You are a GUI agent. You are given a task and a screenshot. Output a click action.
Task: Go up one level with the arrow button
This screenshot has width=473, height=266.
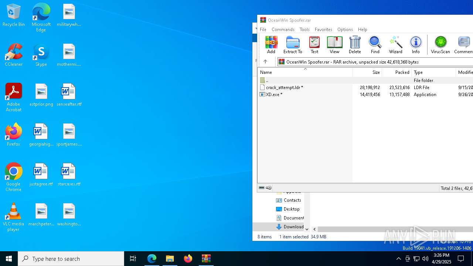tap(265, 62)
